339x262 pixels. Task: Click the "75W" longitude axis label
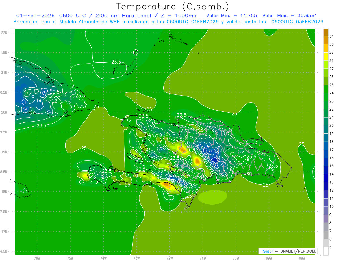point(70,258)
